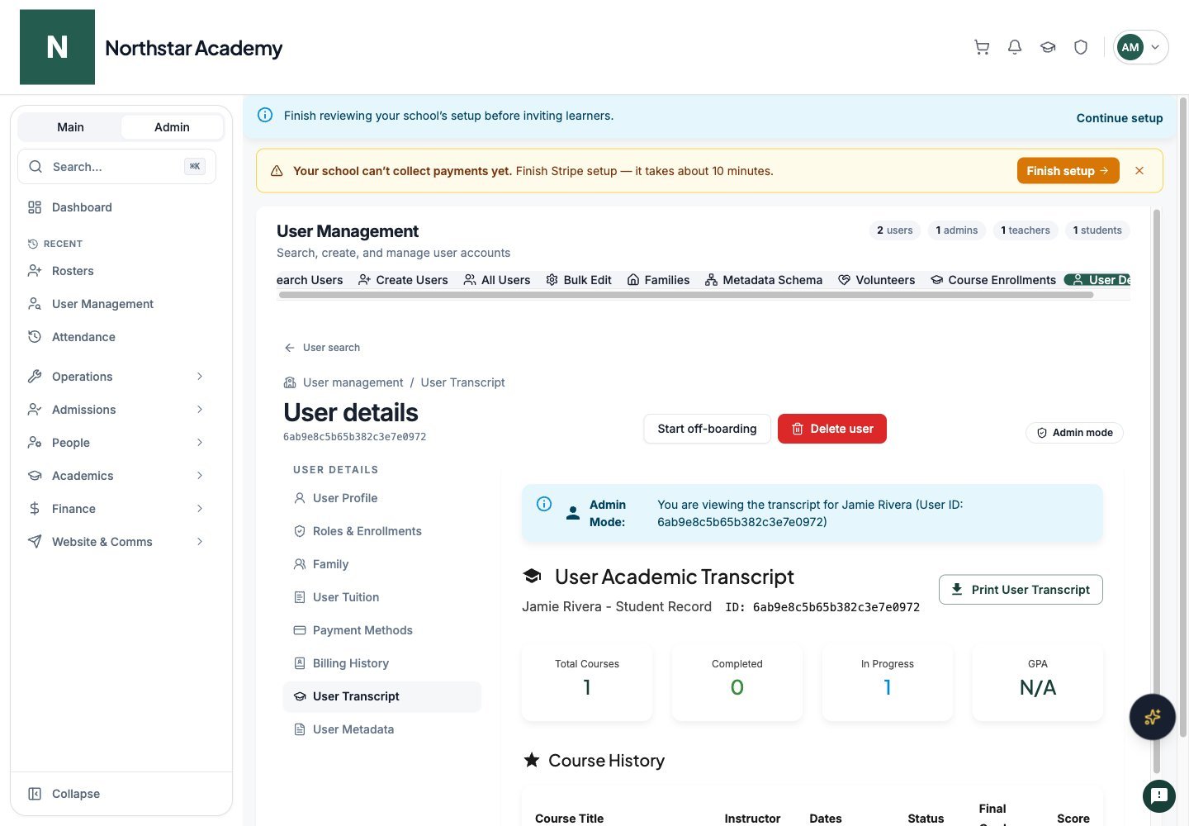Image resolution: width=1189 pixels, height=826 pixels.
Task: Go to Rosters in recent list
Action: (x=116, y=271)
